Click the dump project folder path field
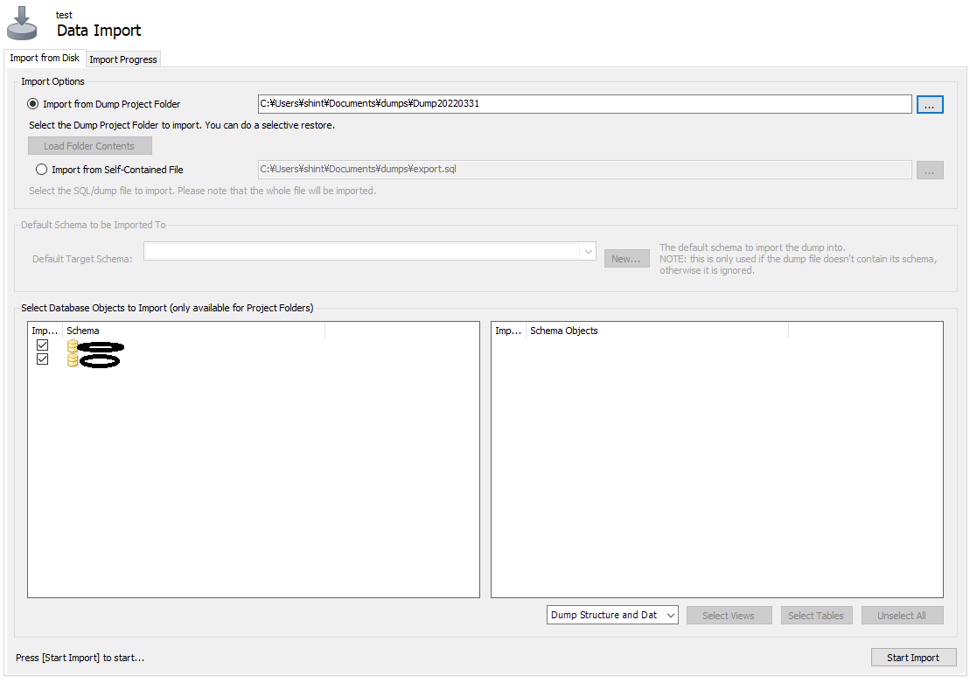 584,104
